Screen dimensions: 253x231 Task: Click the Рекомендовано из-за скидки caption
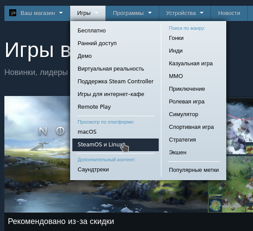[61, 221]
